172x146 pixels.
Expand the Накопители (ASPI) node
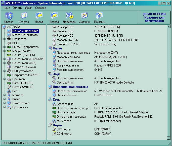4,63
